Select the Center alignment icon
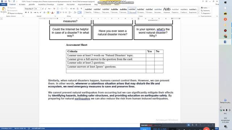The height and width of the screenshot is (130, 232). (x=61, y=13)
